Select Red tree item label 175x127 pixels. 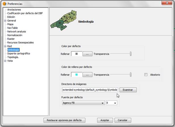coord(9,46)
